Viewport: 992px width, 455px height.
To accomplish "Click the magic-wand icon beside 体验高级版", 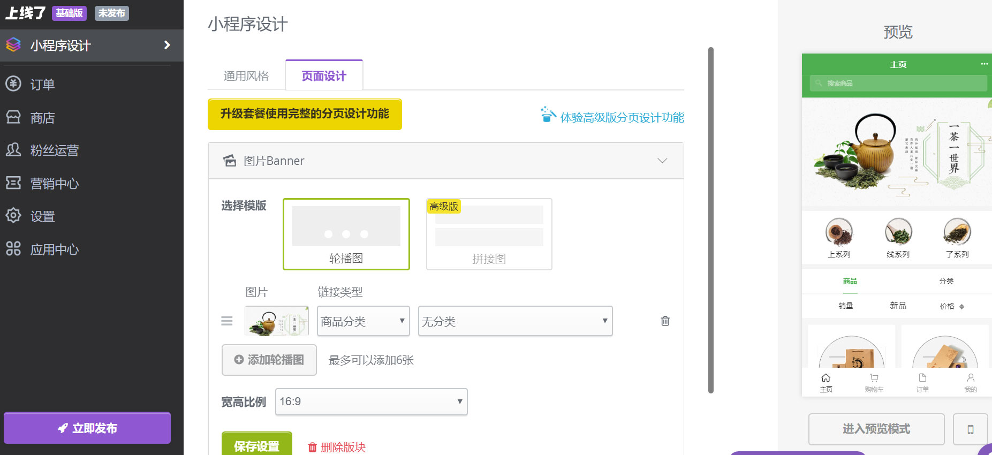I will tap(548, 115).
